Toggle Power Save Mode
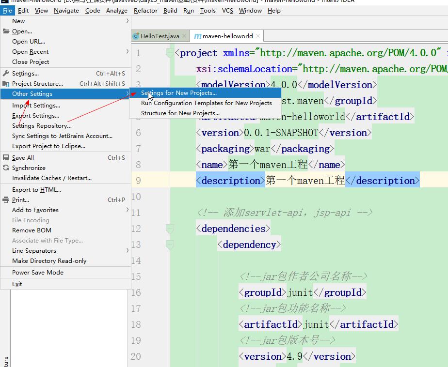 65,273
